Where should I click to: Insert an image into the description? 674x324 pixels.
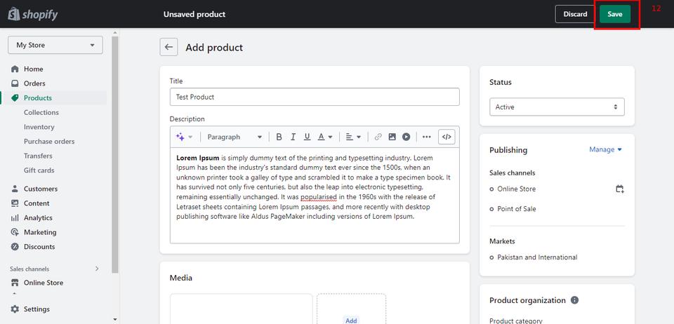pos(392,137)
